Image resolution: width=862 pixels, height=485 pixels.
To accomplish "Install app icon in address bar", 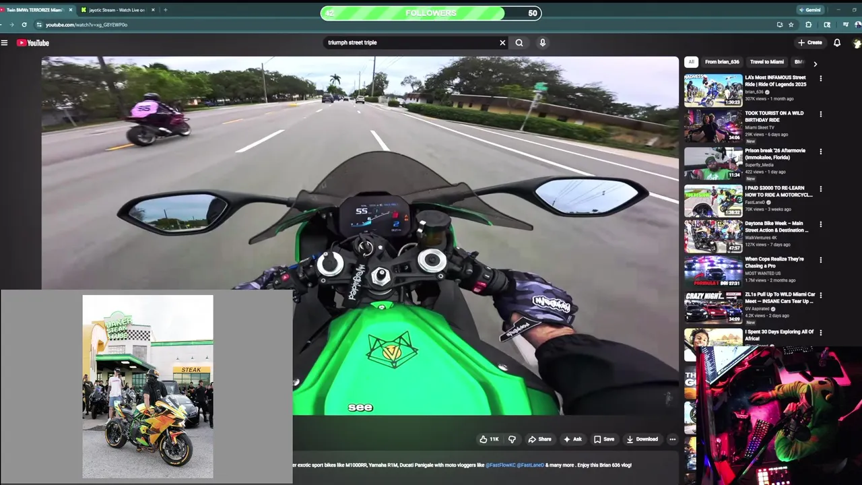I will pos(780,24).
